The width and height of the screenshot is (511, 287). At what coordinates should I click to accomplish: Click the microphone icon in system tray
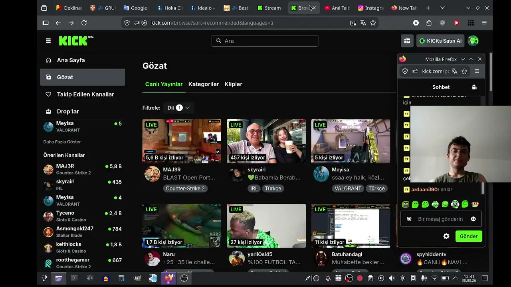click(424, 278)
